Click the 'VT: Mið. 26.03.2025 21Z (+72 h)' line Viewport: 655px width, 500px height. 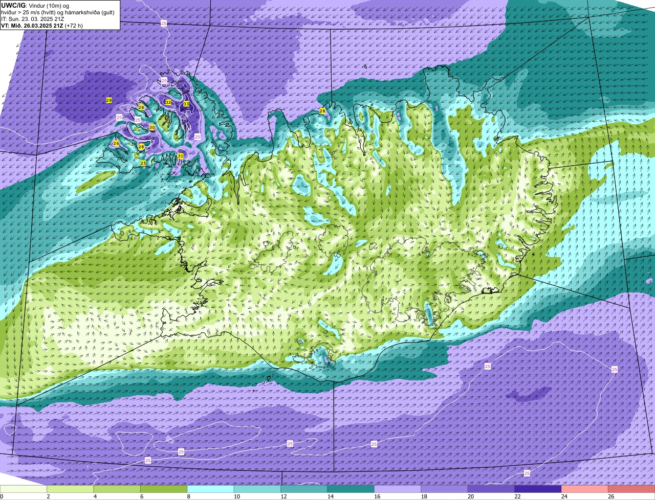pos(42,26)
